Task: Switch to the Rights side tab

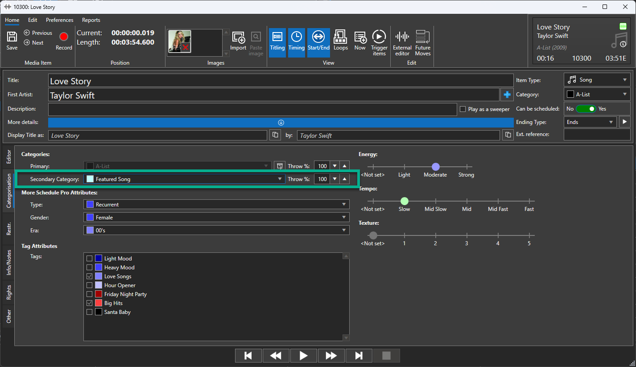Action: tap(8, 293)
